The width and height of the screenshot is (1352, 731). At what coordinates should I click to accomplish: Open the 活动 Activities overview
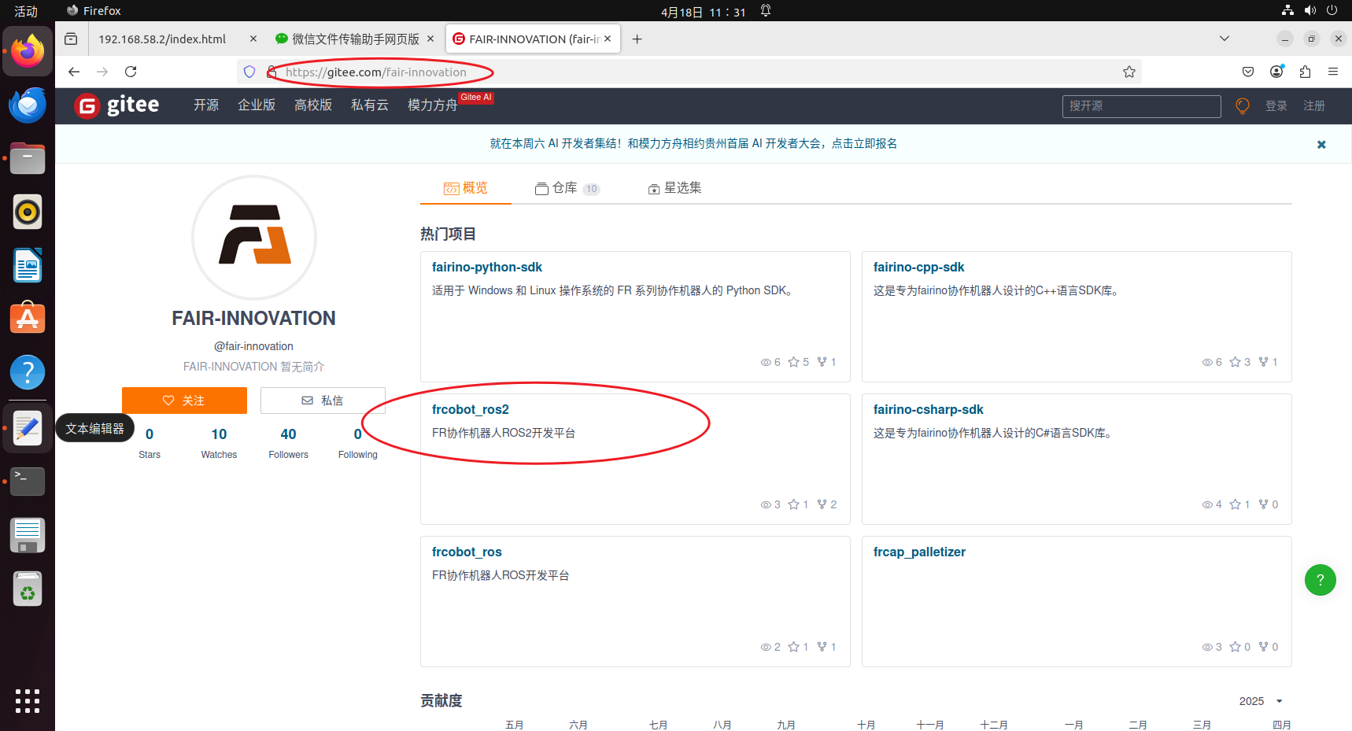pos(26,10)
